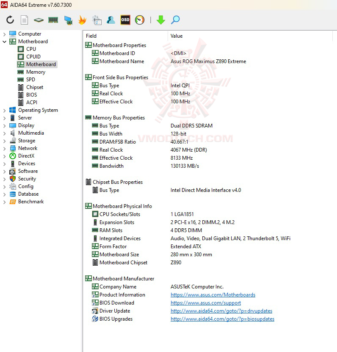The height and width of the screenshot is (352, 337).
Task: Select the CPU Sockets/Slots row
Action: (143, 214)
